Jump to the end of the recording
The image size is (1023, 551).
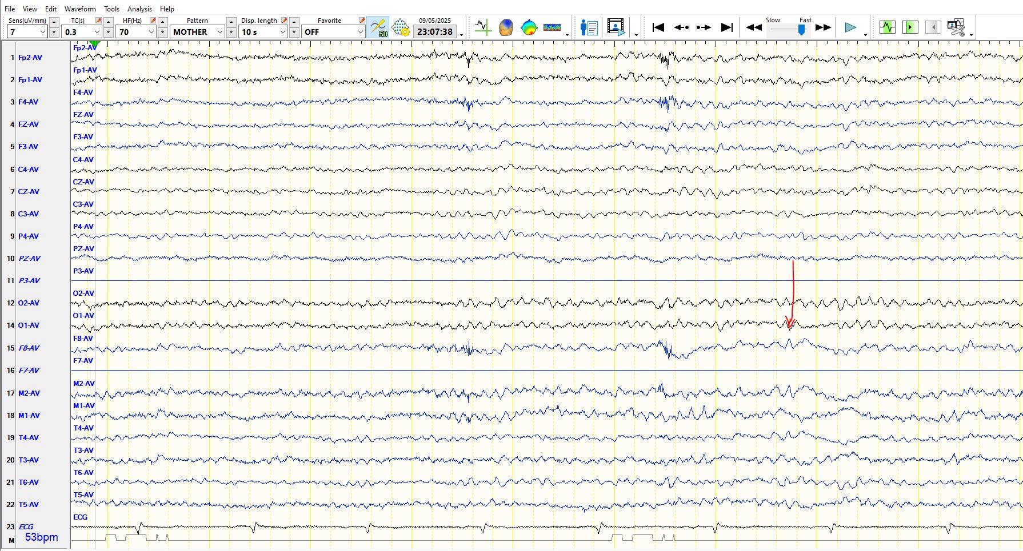[x=726, y=27]
